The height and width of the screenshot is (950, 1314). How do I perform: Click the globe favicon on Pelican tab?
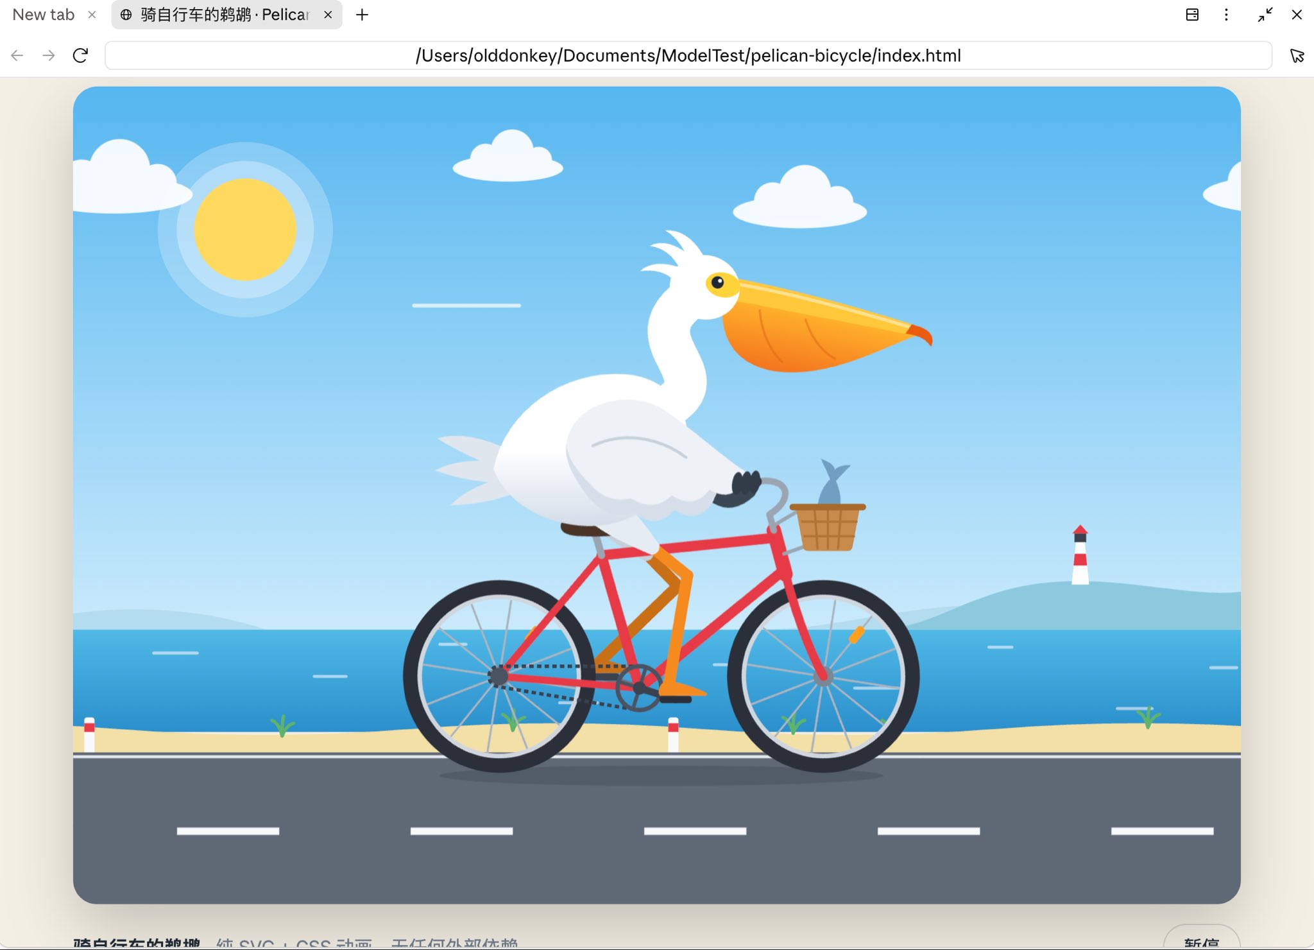(x=126, y=15)
